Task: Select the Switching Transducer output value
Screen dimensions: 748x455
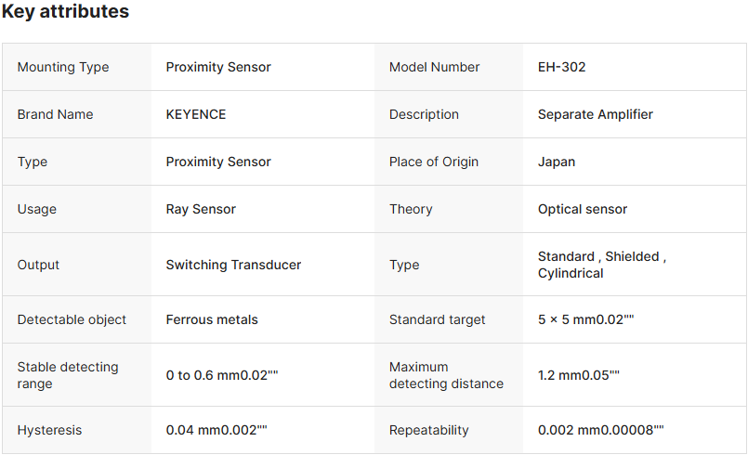Action: coord(233,265)
